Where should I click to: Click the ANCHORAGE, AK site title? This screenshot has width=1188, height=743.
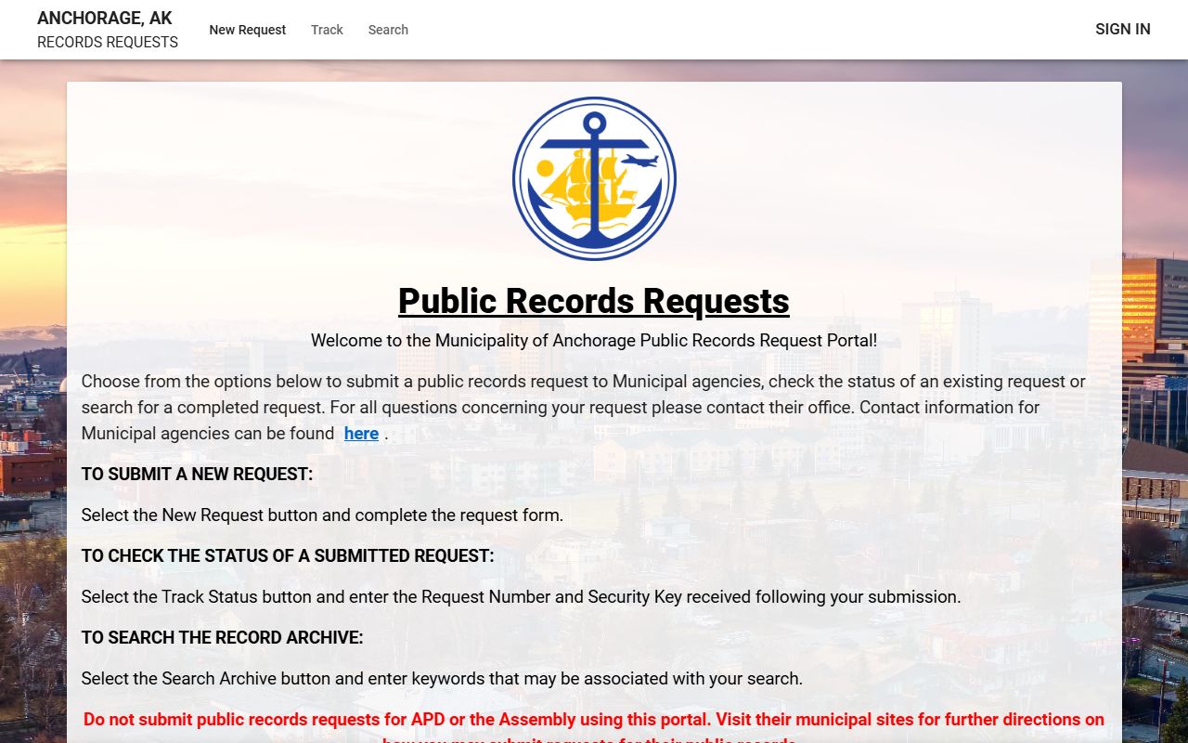(105, 18)
